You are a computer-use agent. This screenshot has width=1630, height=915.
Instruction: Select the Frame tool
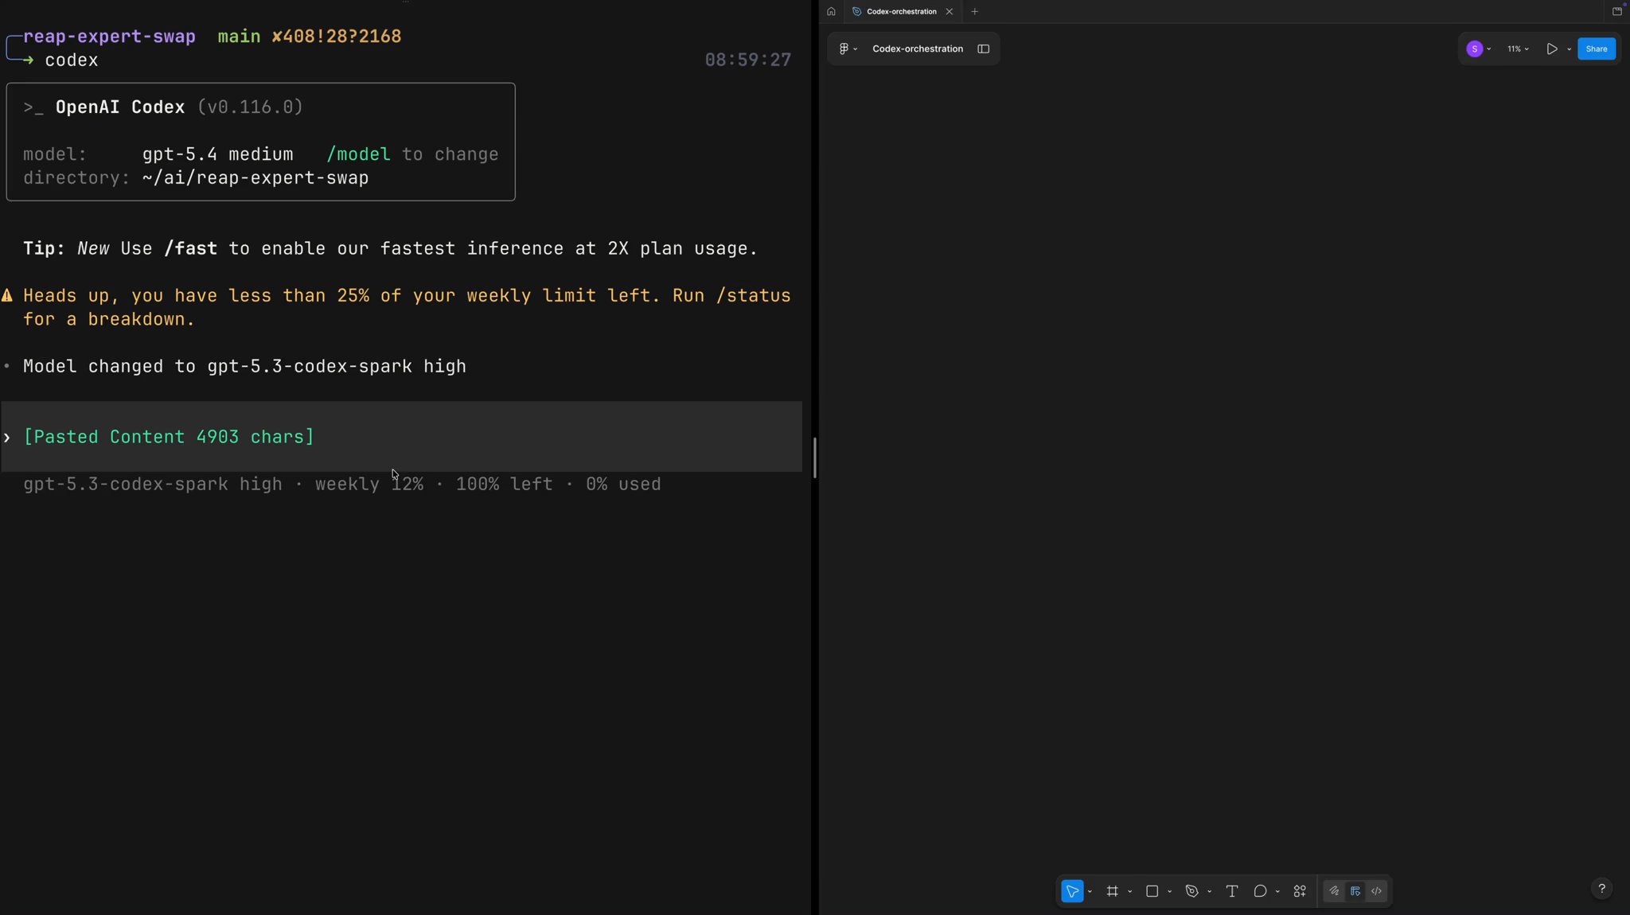click(x=1112, y=891)
